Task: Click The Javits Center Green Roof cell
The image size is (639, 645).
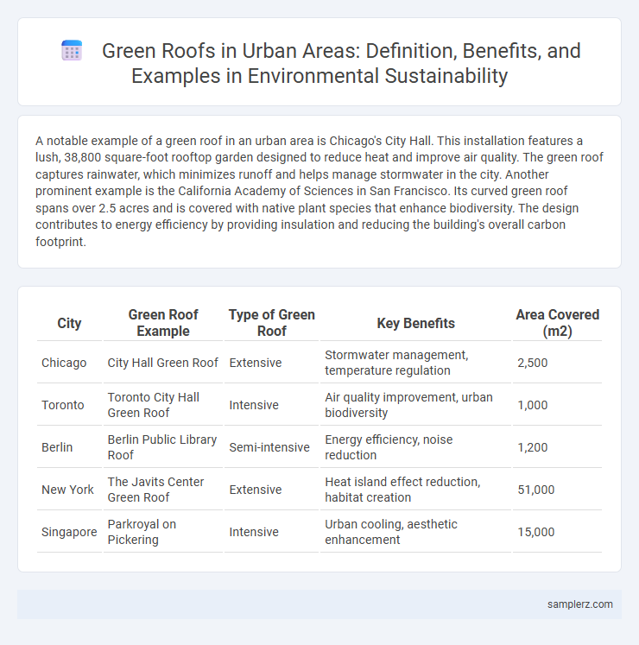Action: click(x=163, y=490)
